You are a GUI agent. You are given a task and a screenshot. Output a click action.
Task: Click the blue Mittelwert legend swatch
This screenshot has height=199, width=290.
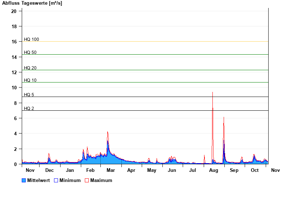[x=24, y=180]
